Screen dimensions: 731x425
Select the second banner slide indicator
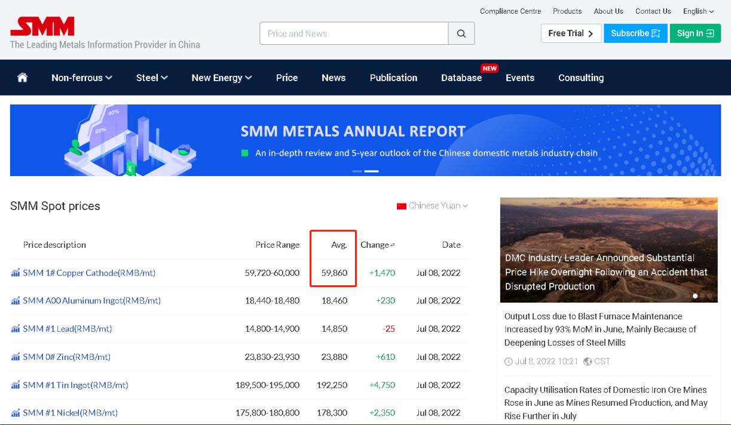(372, 171)
